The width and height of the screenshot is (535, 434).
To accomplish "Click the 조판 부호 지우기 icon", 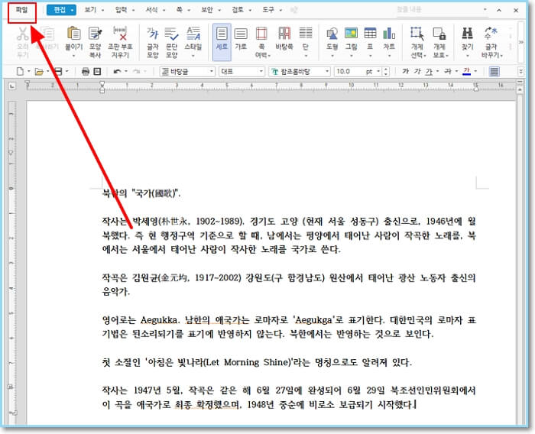I will (x=120, y=34).
